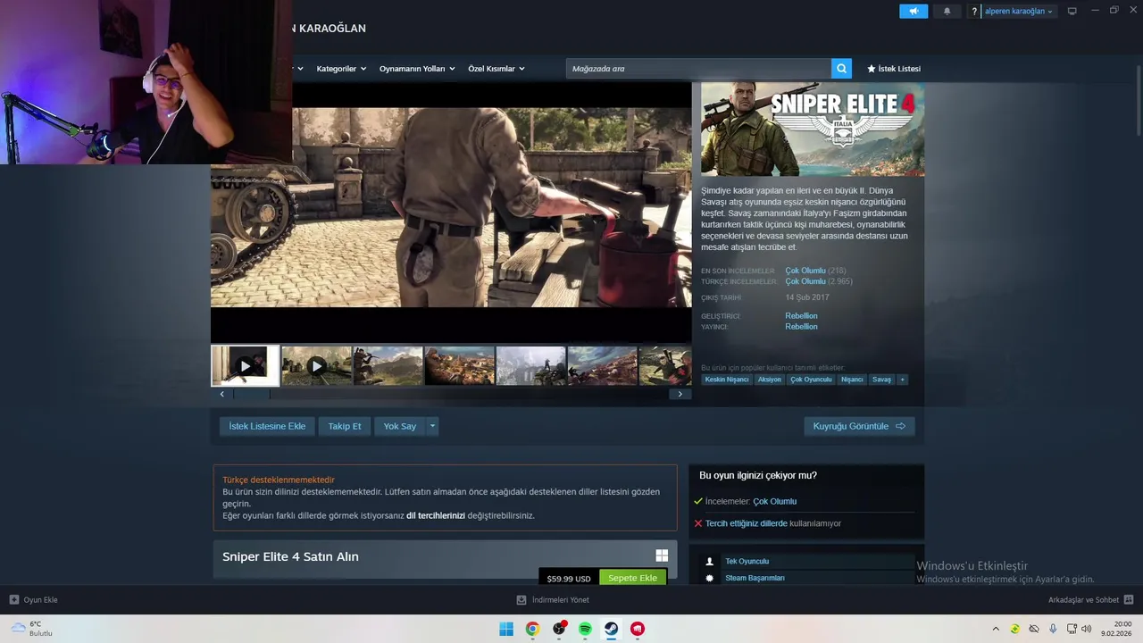Open İndirmeleri Yönet downloads manager
The width and height of the screenshot is (1143, 643).
(553, 600)
